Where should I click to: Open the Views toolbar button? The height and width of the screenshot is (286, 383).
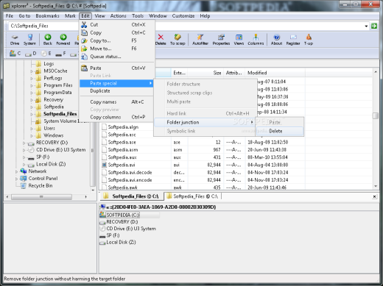pos(239,40)
